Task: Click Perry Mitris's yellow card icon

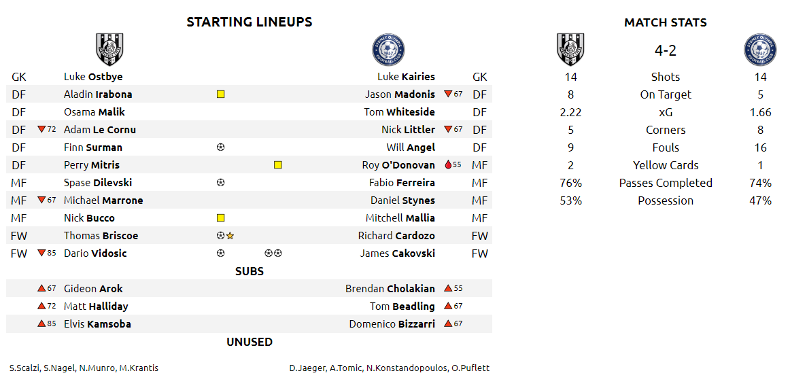Action: tap(277, 165)
